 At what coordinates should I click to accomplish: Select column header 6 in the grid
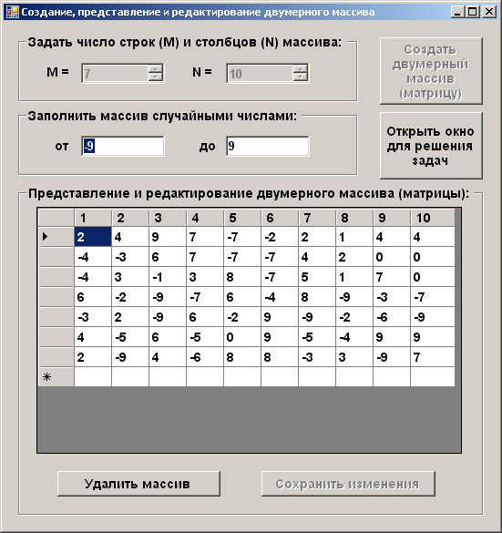coord(280,218)
